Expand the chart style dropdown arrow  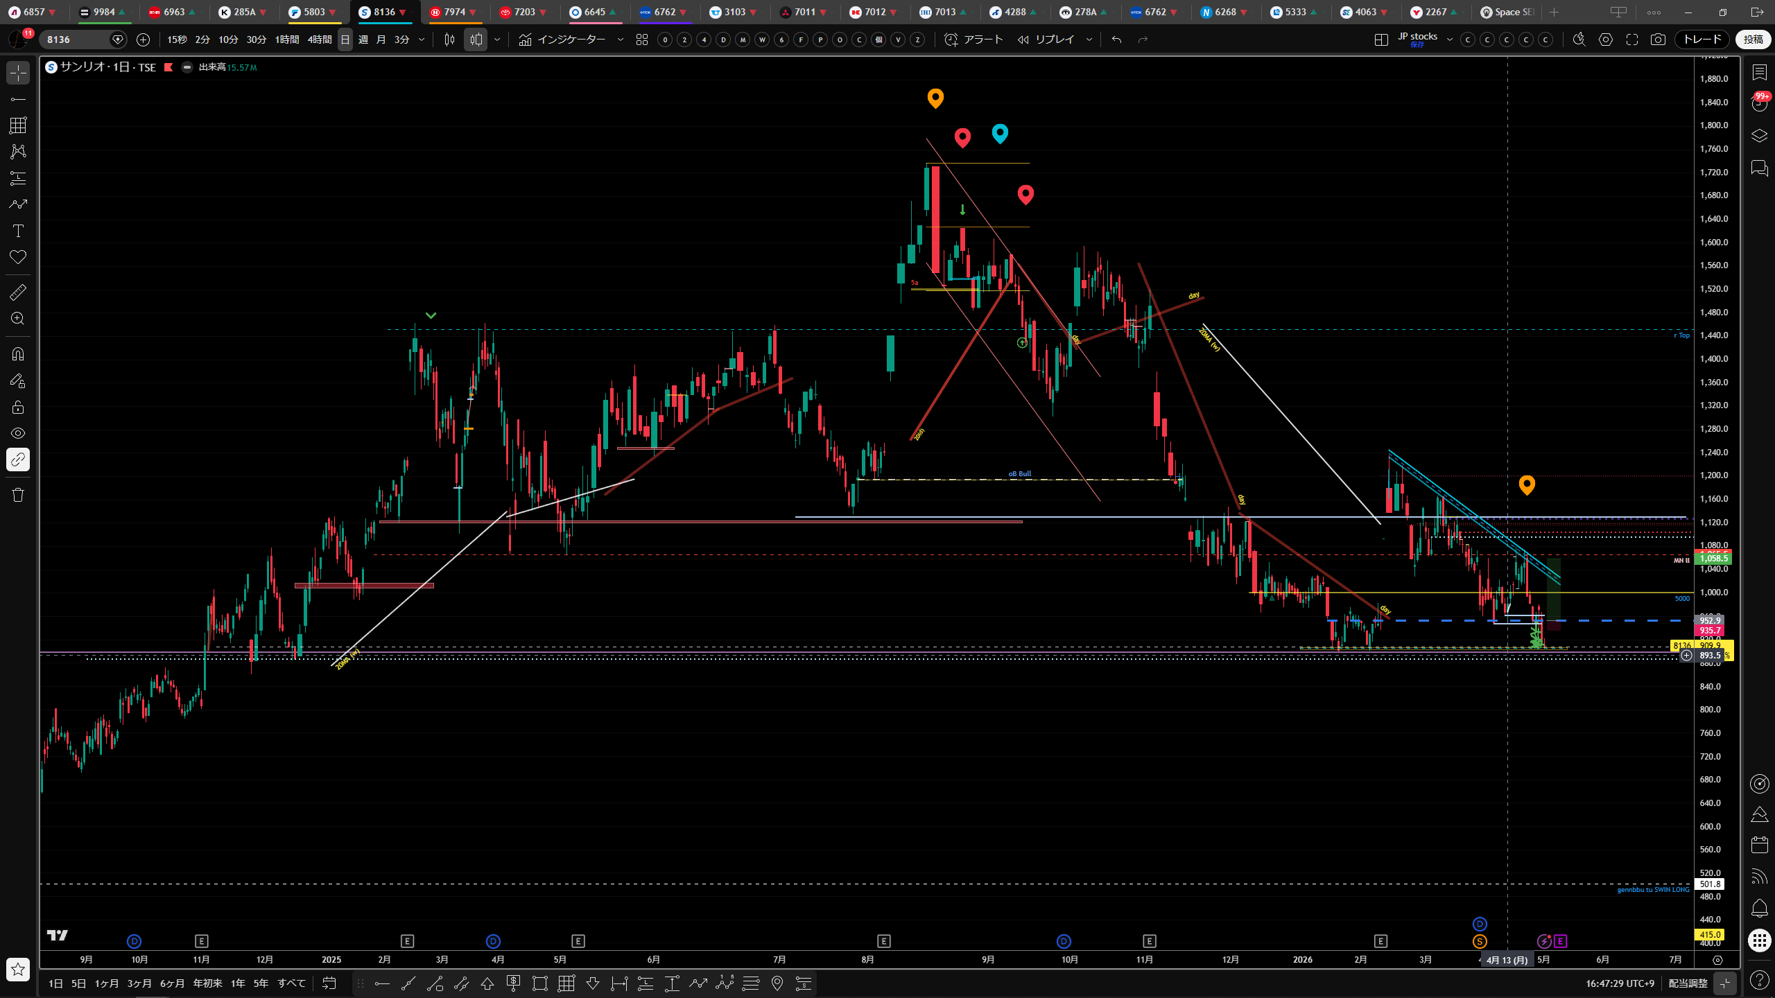tap(497, 40)
